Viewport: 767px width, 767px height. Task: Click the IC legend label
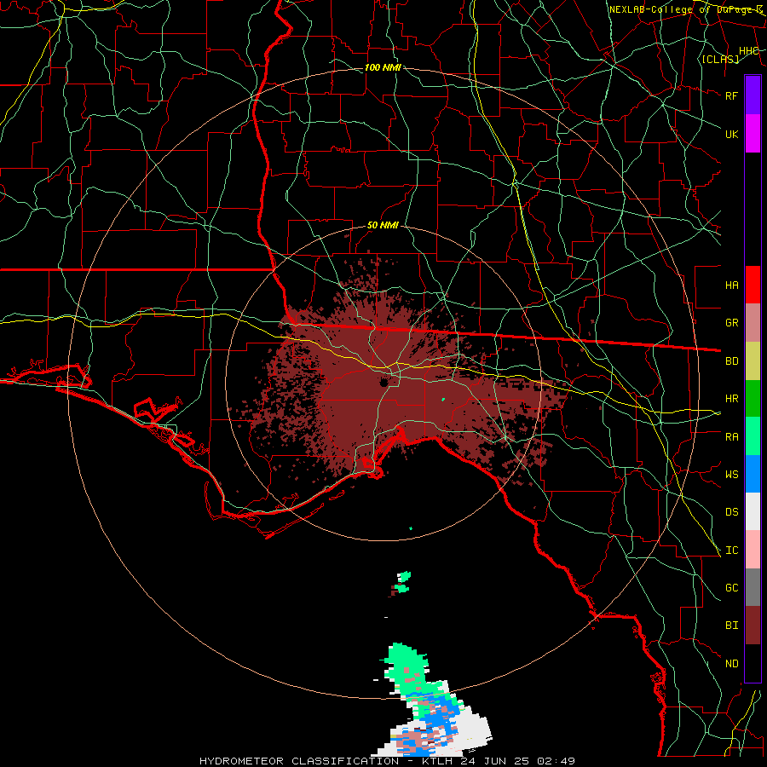(x=731, y=551)
